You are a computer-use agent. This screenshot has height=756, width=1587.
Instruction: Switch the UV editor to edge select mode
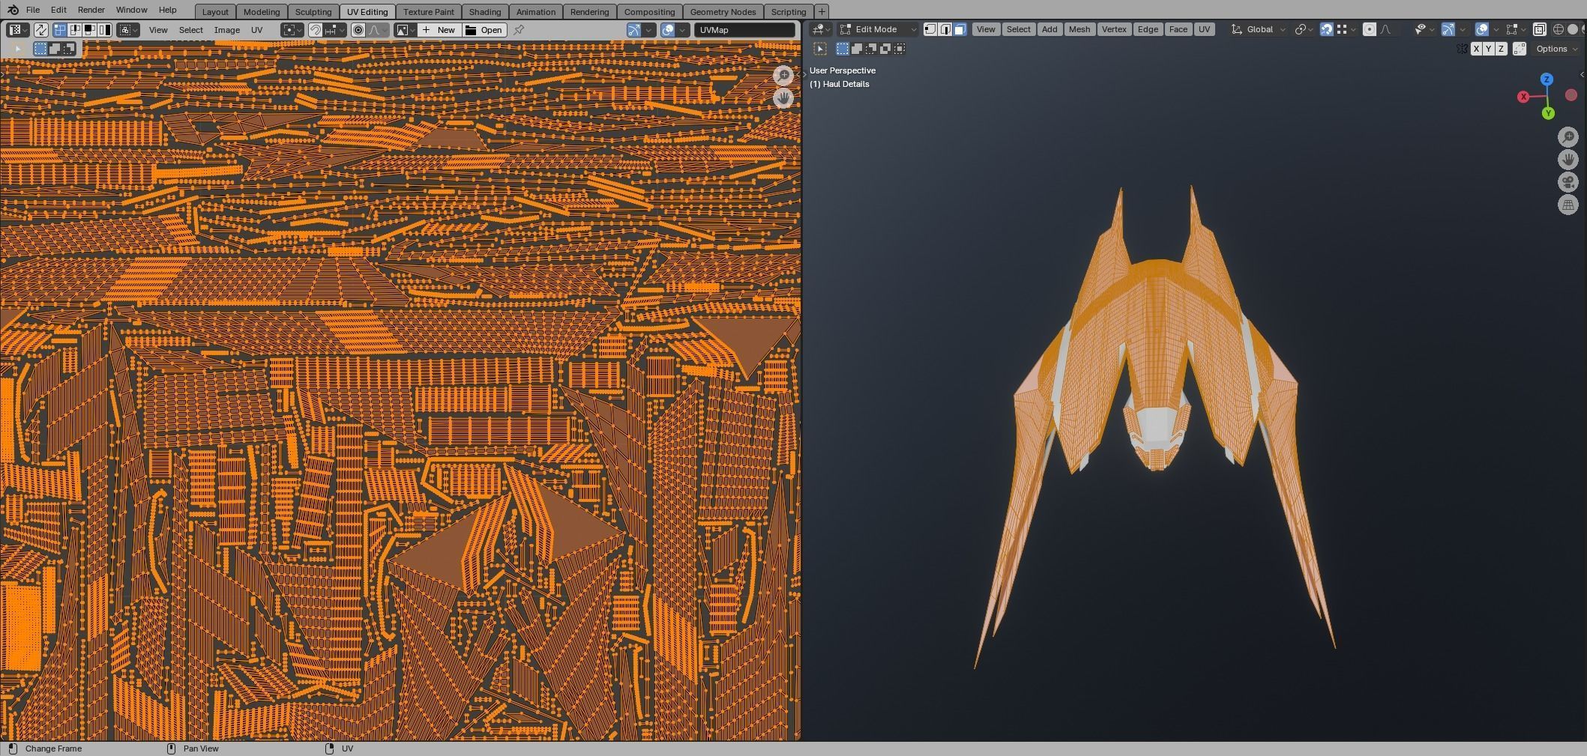coord(74,30)
